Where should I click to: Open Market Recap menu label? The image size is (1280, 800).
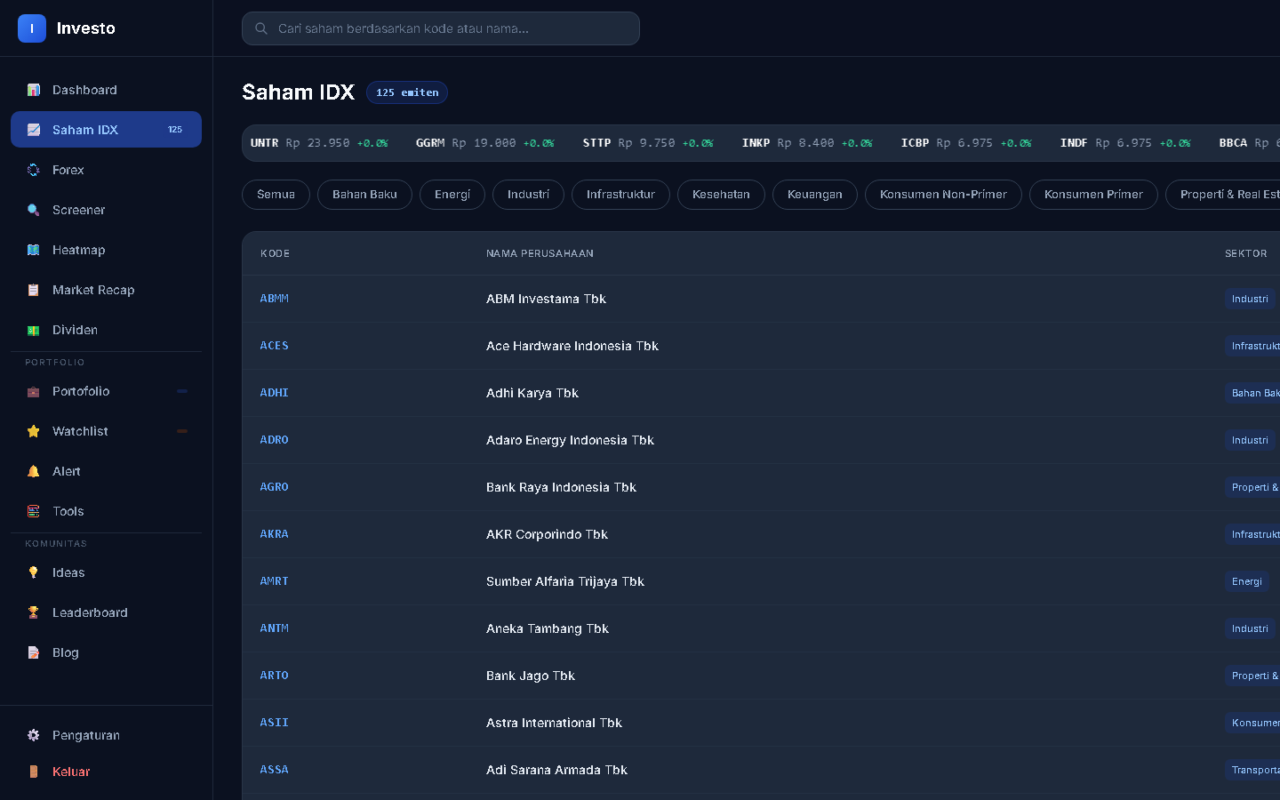click(93, 290)
